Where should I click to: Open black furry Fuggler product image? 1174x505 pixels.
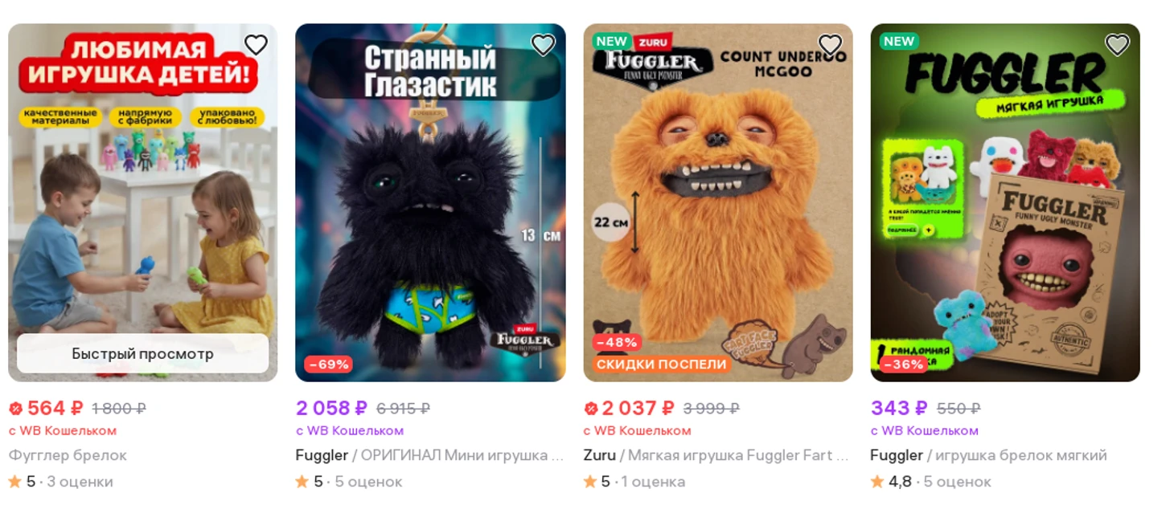pos(430,202)
